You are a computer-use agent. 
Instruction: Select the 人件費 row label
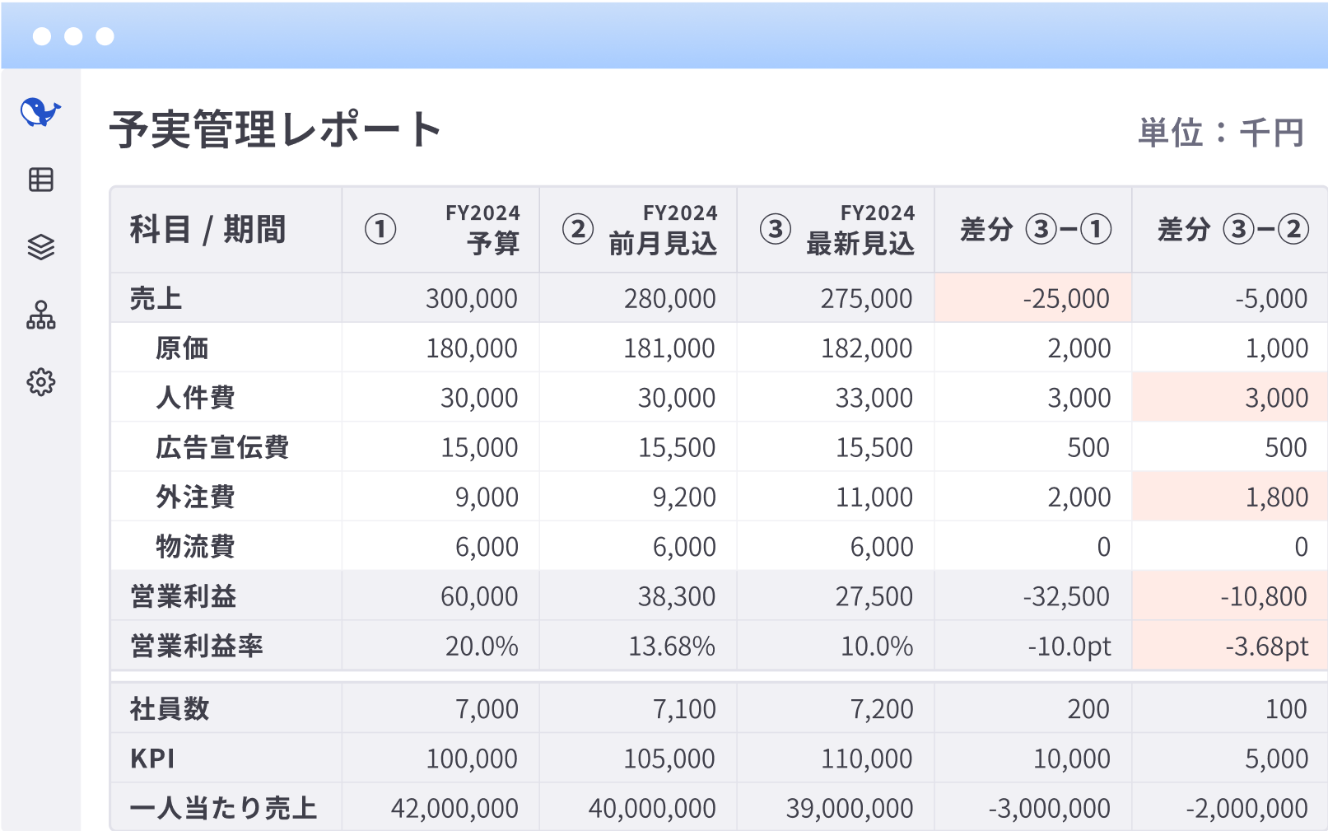[195, 398]
